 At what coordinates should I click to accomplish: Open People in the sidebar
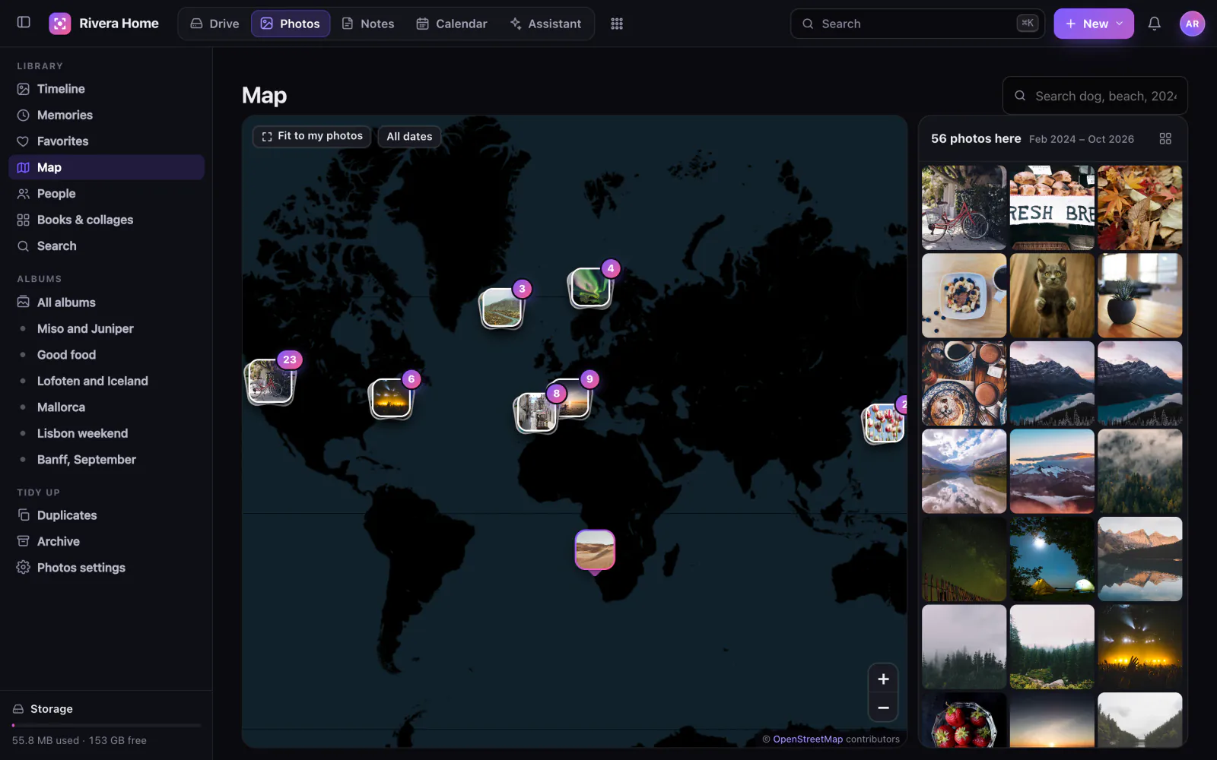pos(106,194)
